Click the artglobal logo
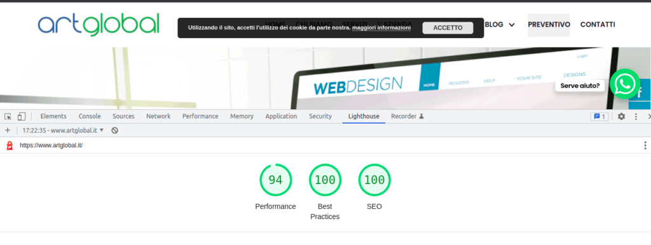Viewport: 651px width, 245px height. click(99, 24)
